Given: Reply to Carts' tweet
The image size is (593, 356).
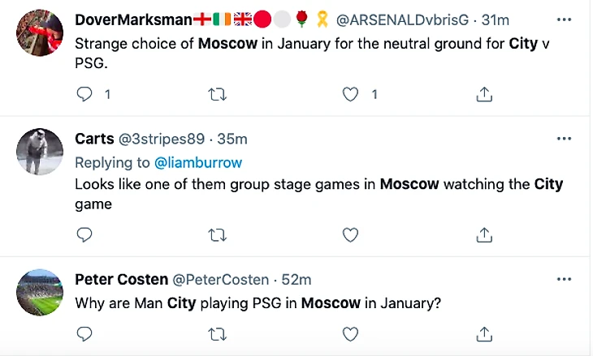Looking at the screenshot, I should click(84, 235).
